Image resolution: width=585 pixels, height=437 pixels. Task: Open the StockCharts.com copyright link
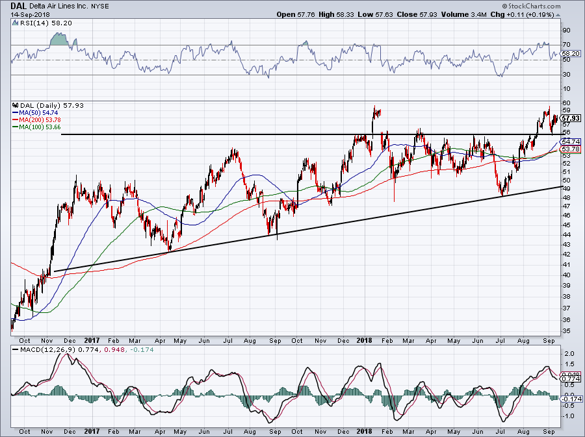[x=531, y=6]
